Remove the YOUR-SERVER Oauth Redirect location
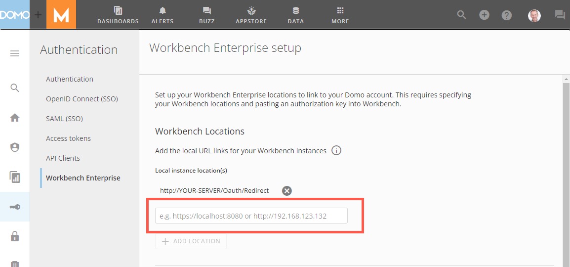This screenshot has width=570, height=267. (x=287, y=191)
